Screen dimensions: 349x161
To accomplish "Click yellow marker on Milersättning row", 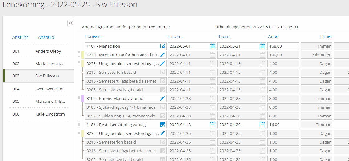I will [x=83, y=55].
